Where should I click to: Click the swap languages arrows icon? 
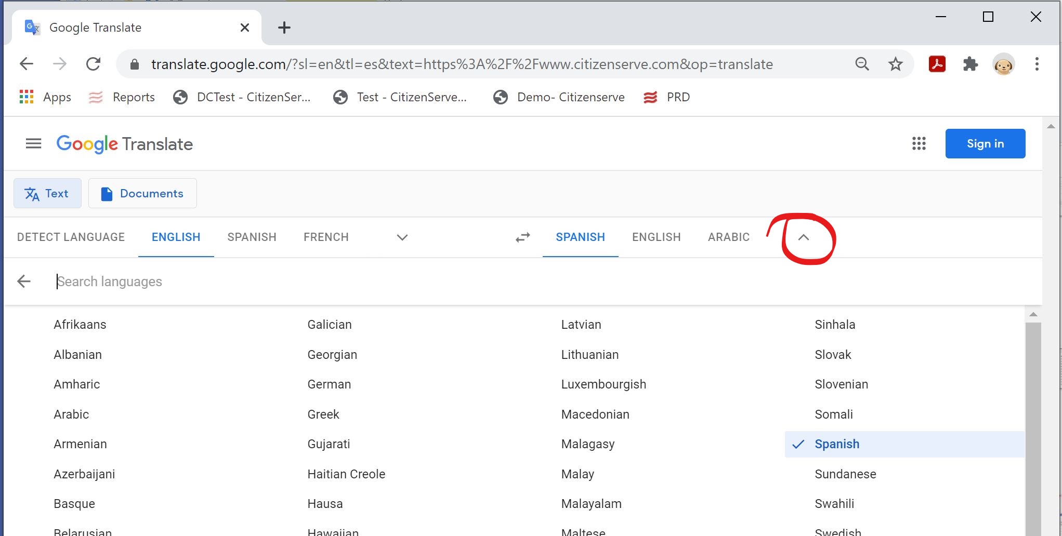point(522,237)
